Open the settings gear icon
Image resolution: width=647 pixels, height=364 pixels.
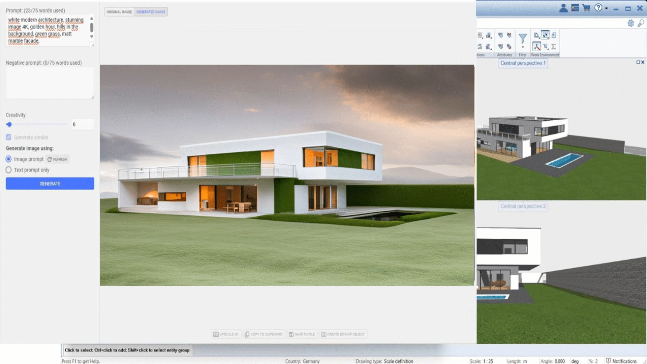(630, 23)
